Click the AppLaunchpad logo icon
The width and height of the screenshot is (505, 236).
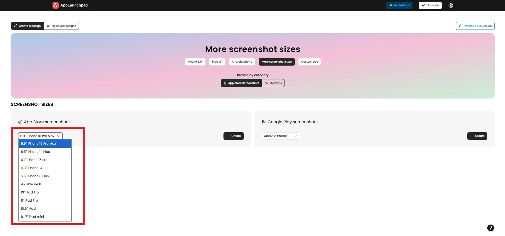(56, 5)
